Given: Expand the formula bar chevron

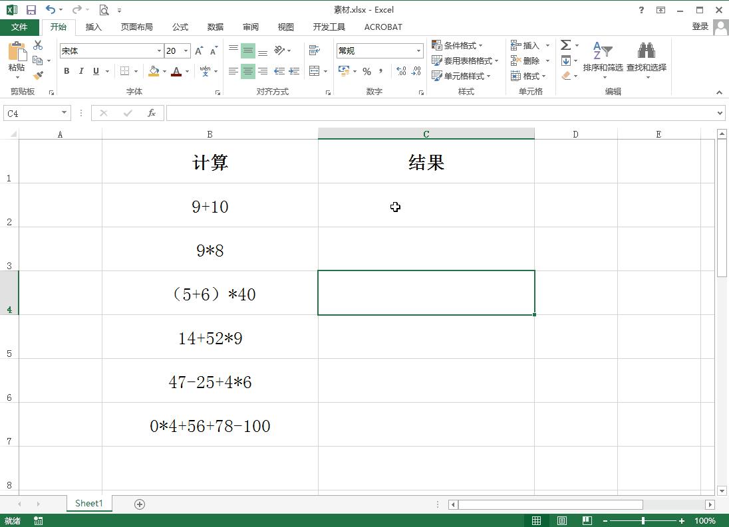Looking at the screenshot, I should point(720,113).
